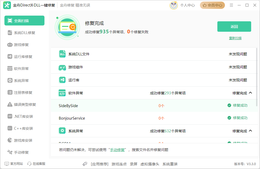Image resolution: width=260 pixels, height=169 pixels.
Task: Click the panda avatar icon
Action: [174, 5]
